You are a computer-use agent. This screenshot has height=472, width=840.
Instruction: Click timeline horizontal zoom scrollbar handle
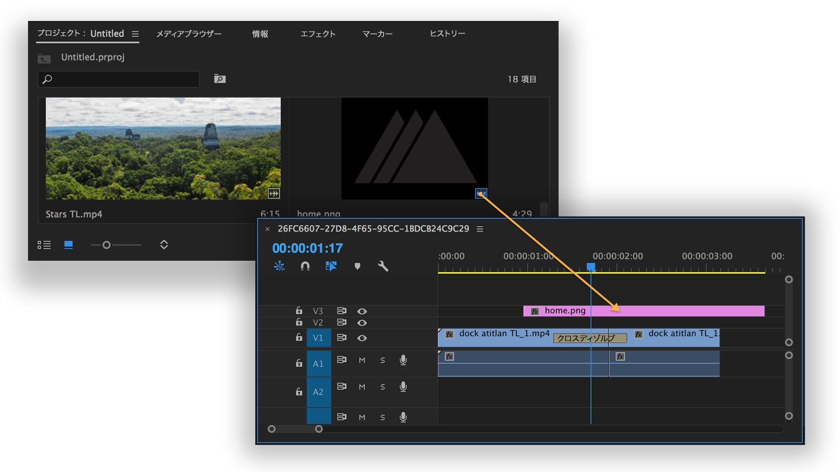click(319, 429)
